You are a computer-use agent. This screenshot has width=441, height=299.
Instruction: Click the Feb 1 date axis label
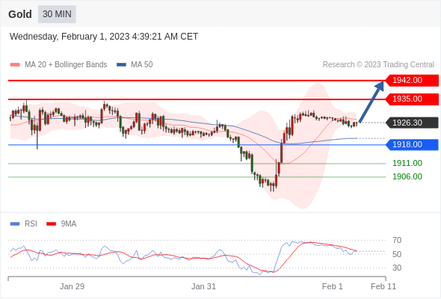(333, 286)
